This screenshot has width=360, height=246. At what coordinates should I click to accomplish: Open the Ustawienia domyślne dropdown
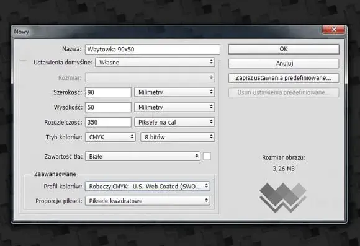[x=155, y=63]
